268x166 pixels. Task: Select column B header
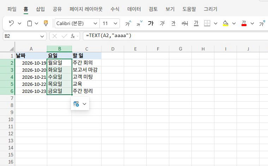click(x=60, y=49)
